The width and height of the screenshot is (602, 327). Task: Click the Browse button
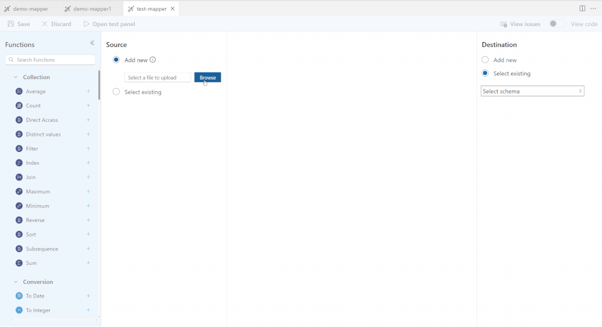click(208, 77)
